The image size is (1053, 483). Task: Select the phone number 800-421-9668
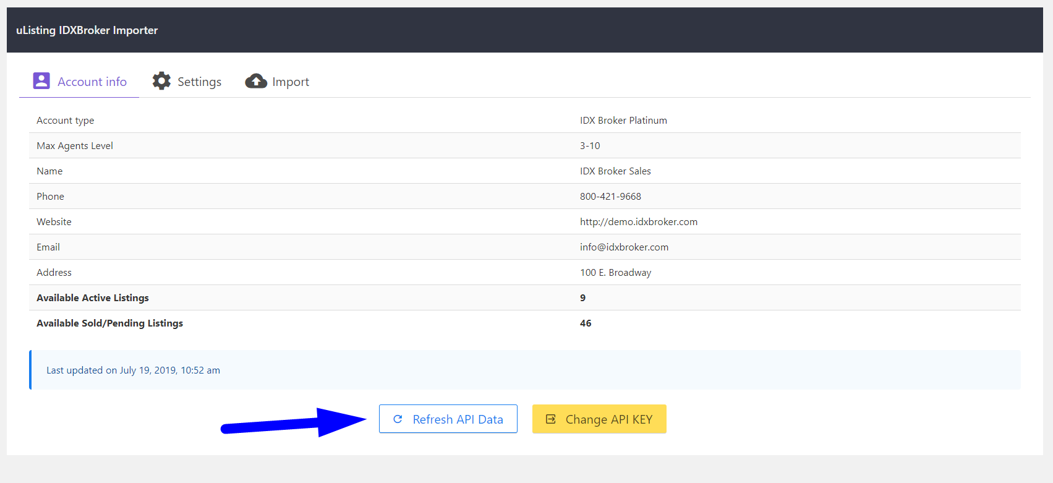pos(610,197)
